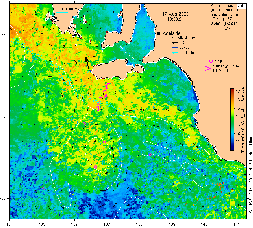This screenshot has width=253, height=228.
Task: Click the 30-80m depth label
Action: pos(186,48)
